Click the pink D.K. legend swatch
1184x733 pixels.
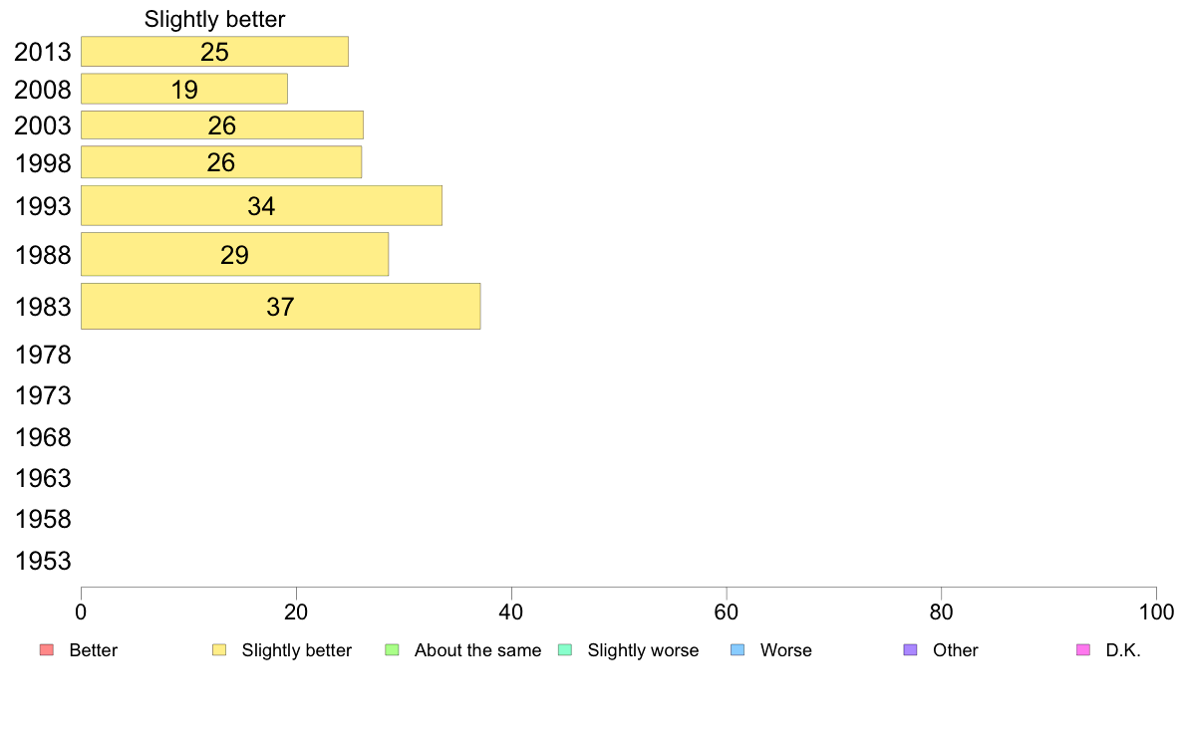tap(1083, 650)
